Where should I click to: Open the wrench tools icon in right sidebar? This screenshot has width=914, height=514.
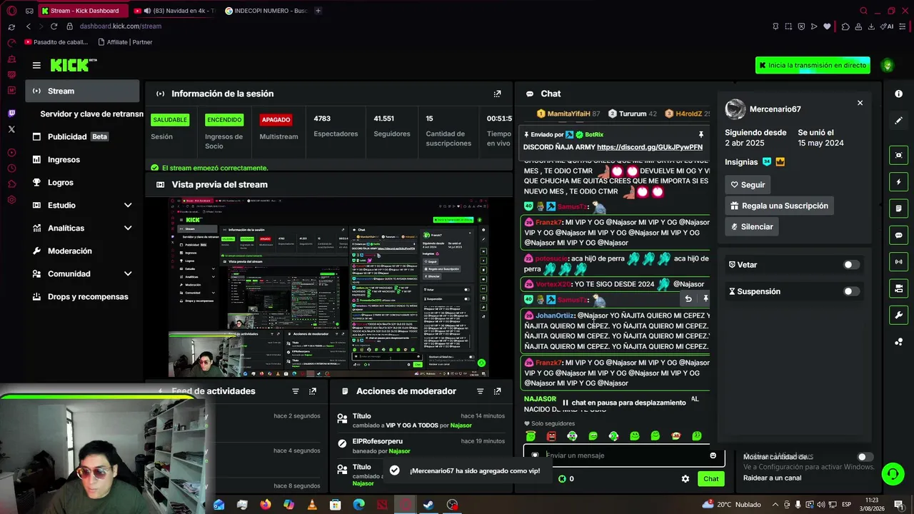[x=898, y=315]
